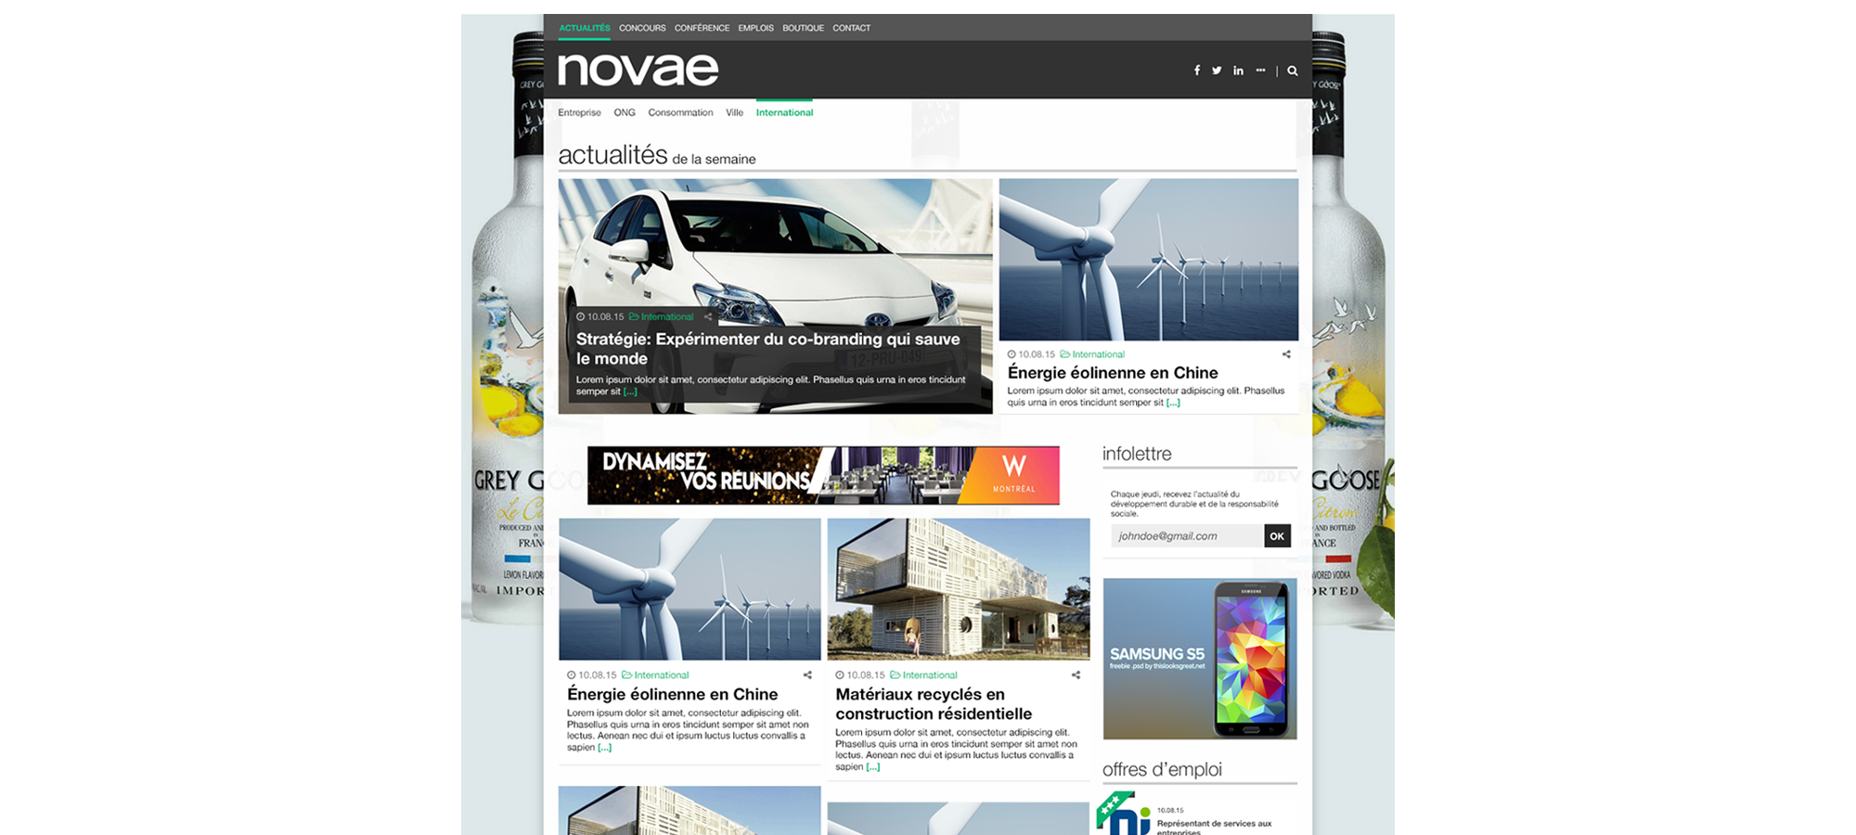Screen dimensions: 1856x835
Task: Click the novae logo
Action: tap(638, 70)
